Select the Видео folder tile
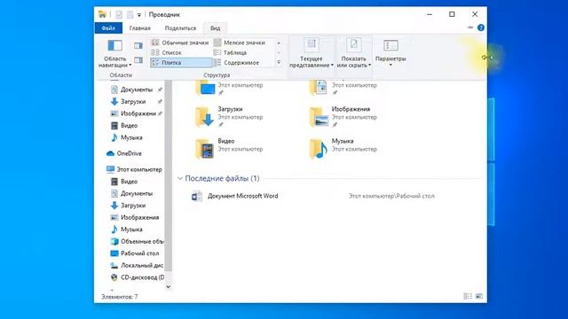This screenshot has width=568, height=319. (x=230, y=148)
